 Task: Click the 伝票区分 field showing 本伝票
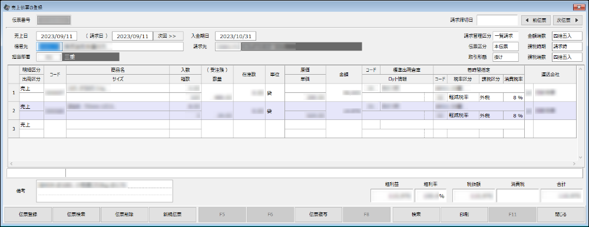(x=505, y=46)
